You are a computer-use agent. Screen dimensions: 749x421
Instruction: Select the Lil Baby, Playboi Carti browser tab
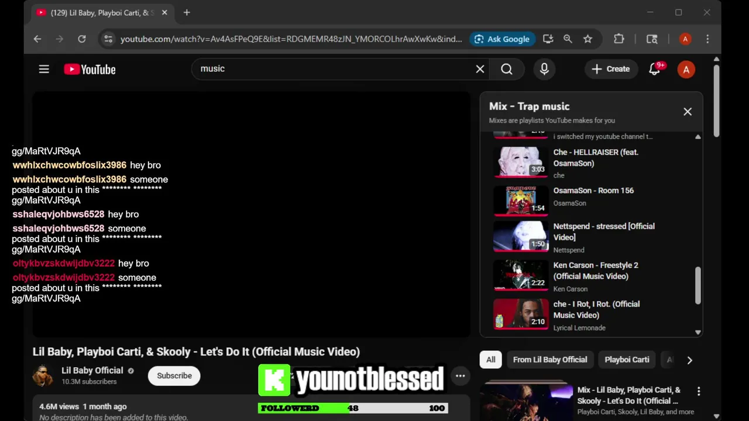click(102, 12)
